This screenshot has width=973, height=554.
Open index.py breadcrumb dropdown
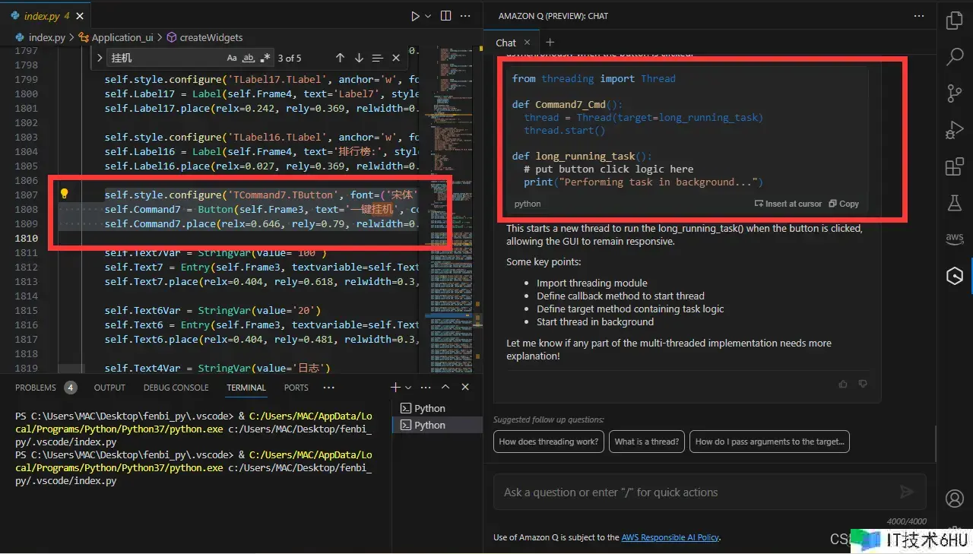point(46,37)
